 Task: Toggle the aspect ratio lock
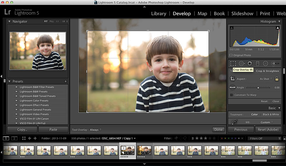(x=277, y=79)
